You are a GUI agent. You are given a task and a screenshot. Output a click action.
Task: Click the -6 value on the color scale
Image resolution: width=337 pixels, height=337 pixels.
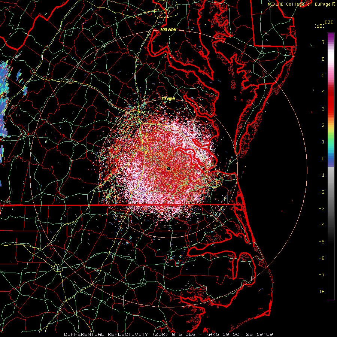click(x=322, y=258)
